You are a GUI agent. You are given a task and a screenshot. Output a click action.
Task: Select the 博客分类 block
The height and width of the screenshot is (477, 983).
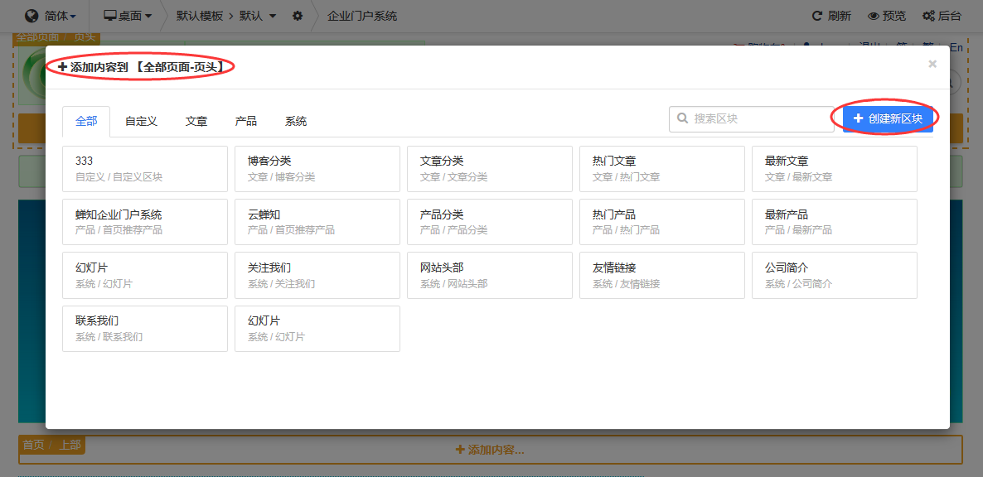point(317,168)
